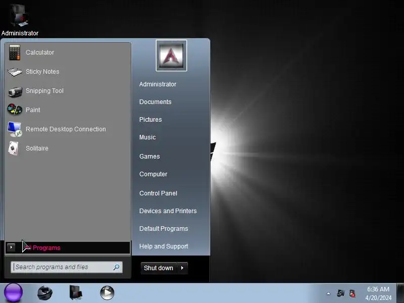Click the Show desktop strip
This screenshot has height=303, width=404.
click(x=400, y=293)
